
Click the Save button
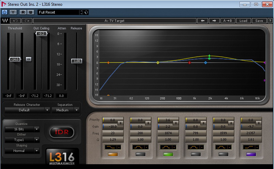259,20
